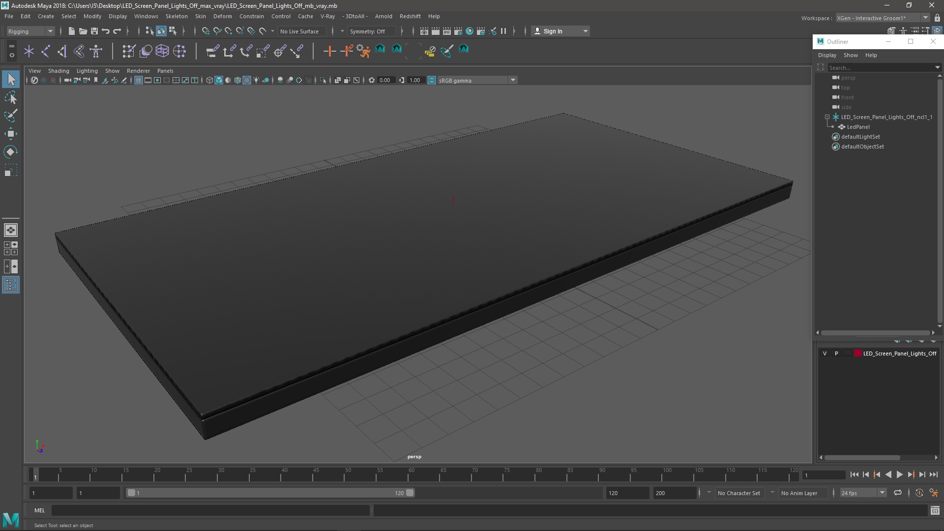This screenshot has width=944, height=531.
Task: Open the Workspace XGen dropdown
Action: (x=882, y=18)
